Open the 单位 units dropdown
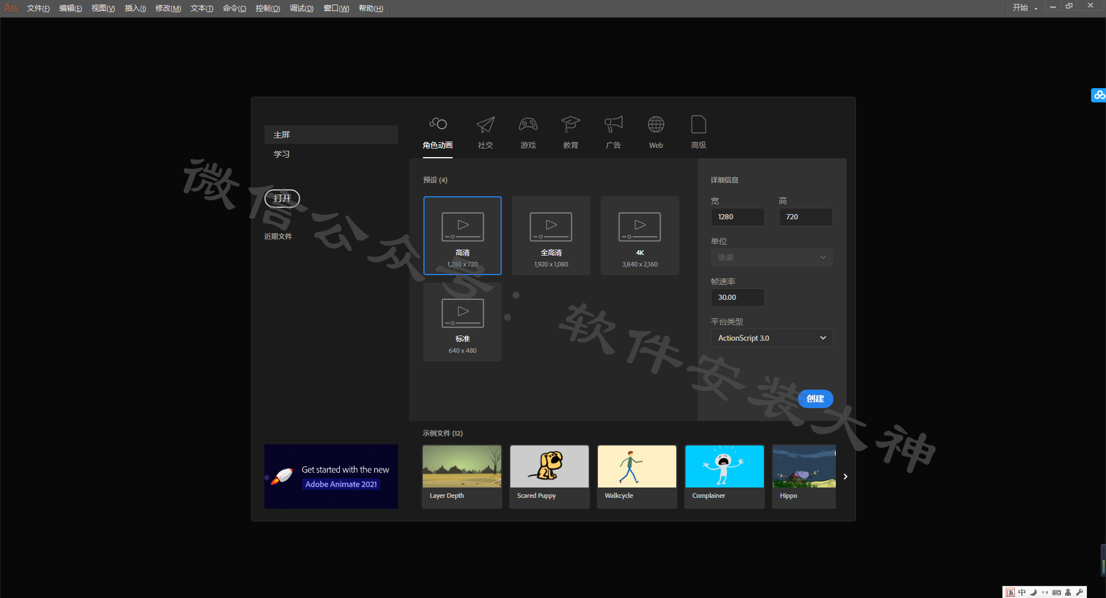This screenshot has width=1106, height=598. coord(771,257)
